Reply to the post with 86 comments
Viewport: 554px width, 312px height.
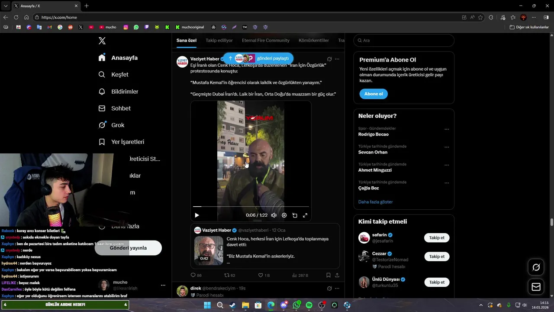(196, 275)
